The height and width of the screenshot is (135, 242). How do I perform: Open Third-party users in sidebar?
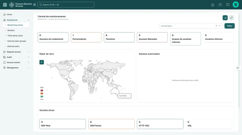pos(15,36)
